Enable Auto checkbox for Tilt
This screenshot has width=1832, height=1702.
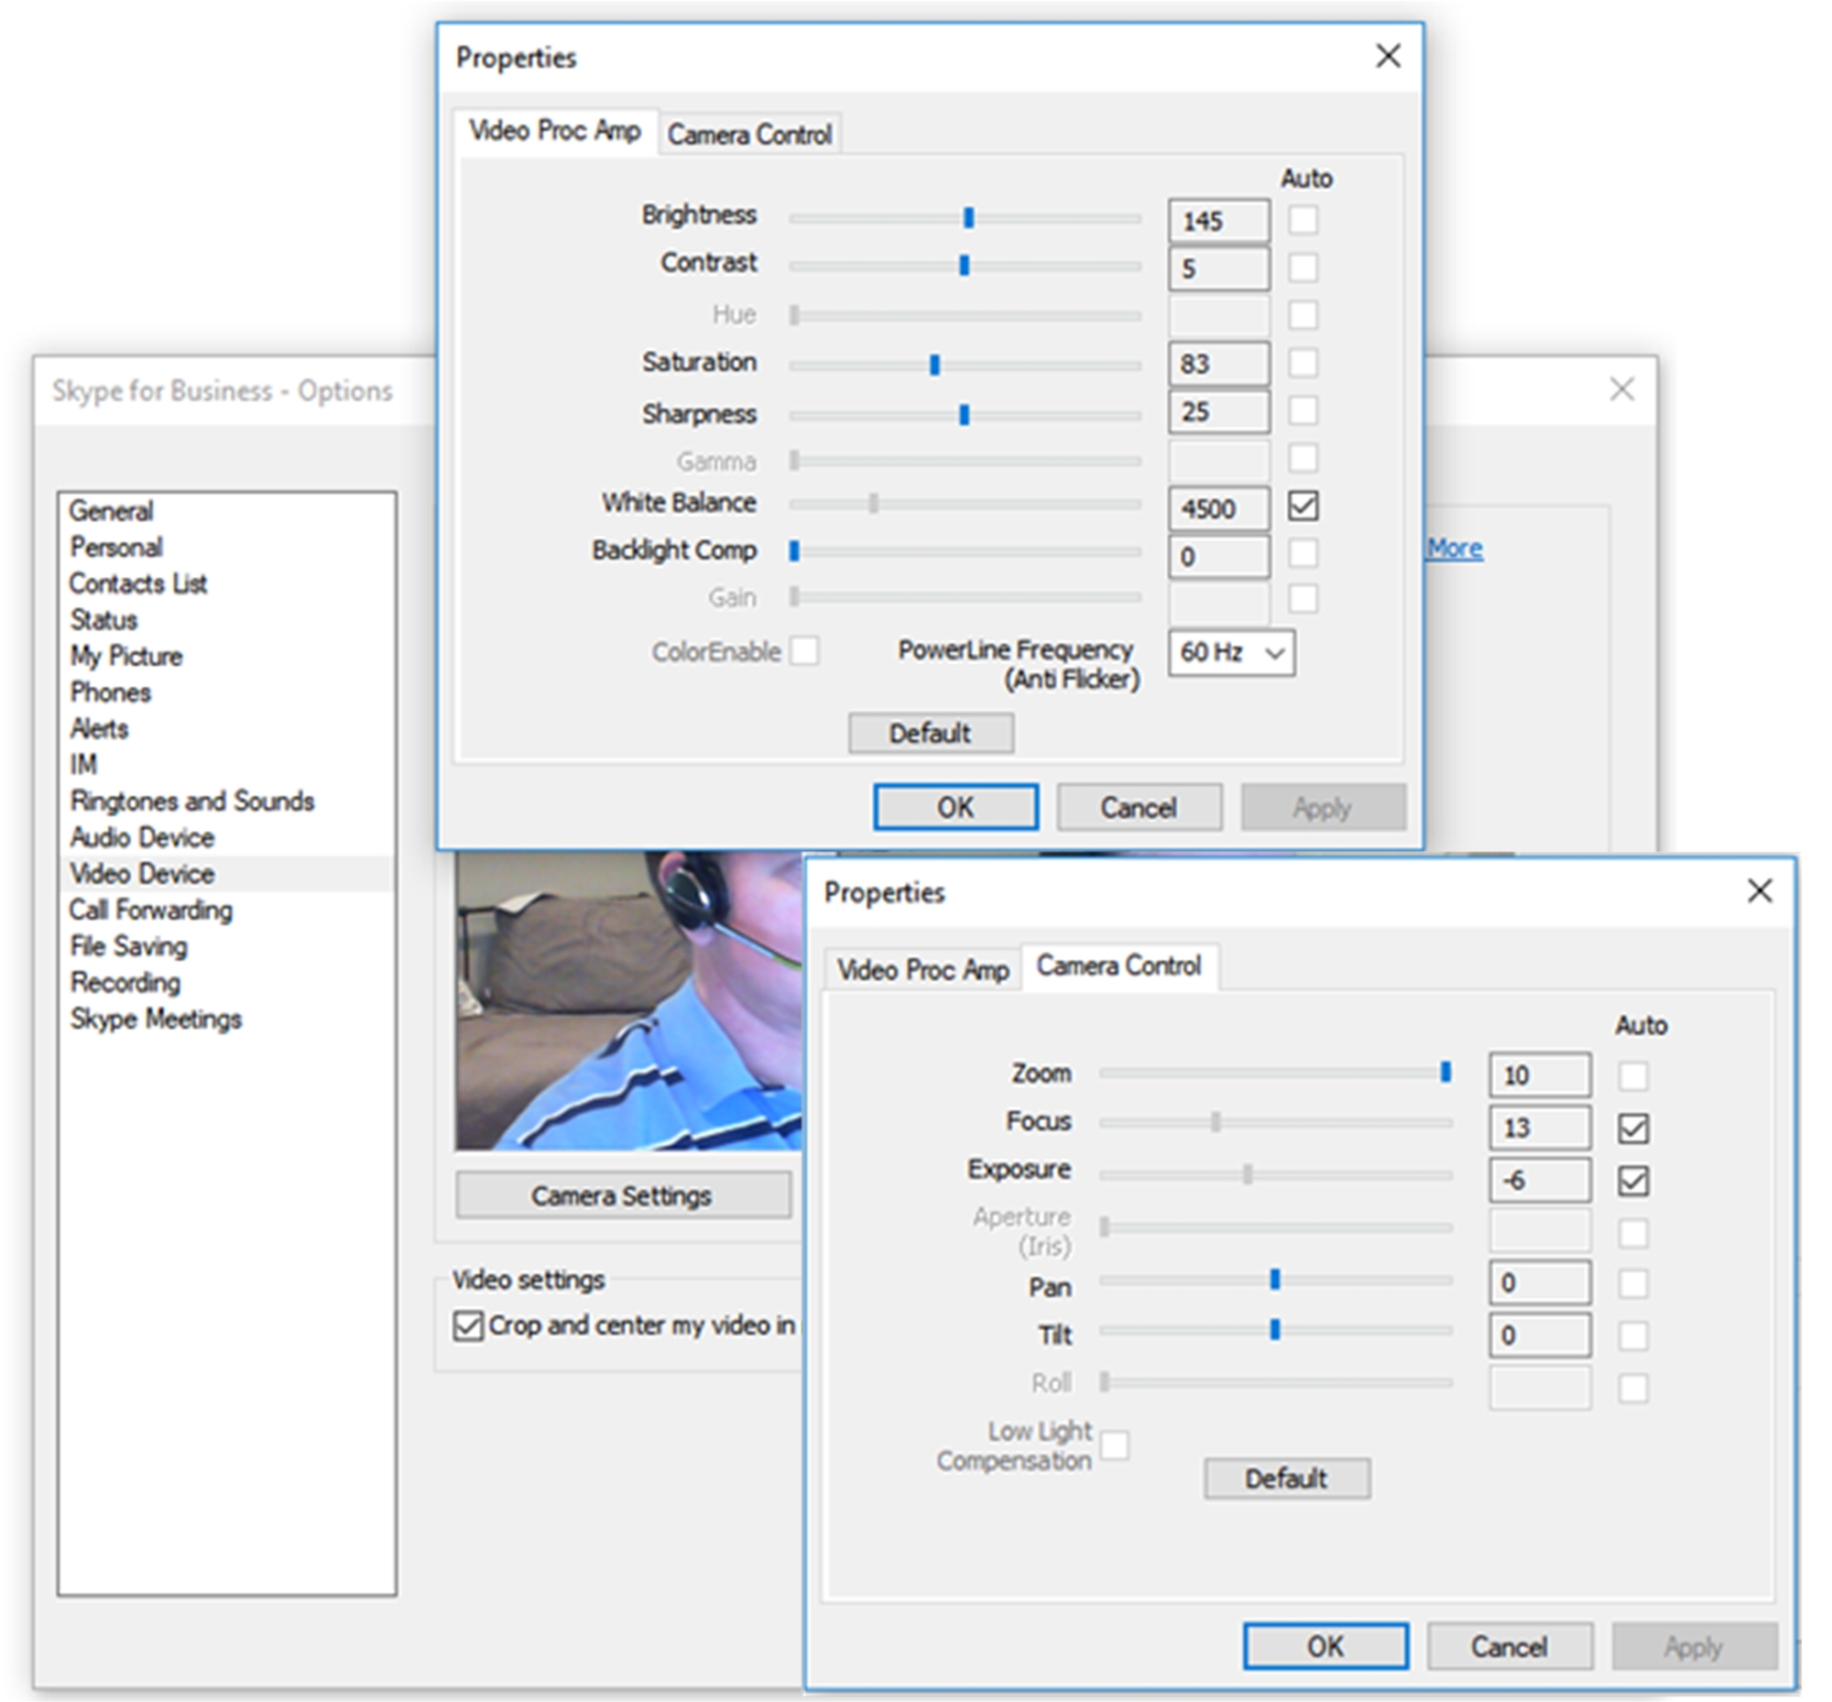pos(1632,1336)
